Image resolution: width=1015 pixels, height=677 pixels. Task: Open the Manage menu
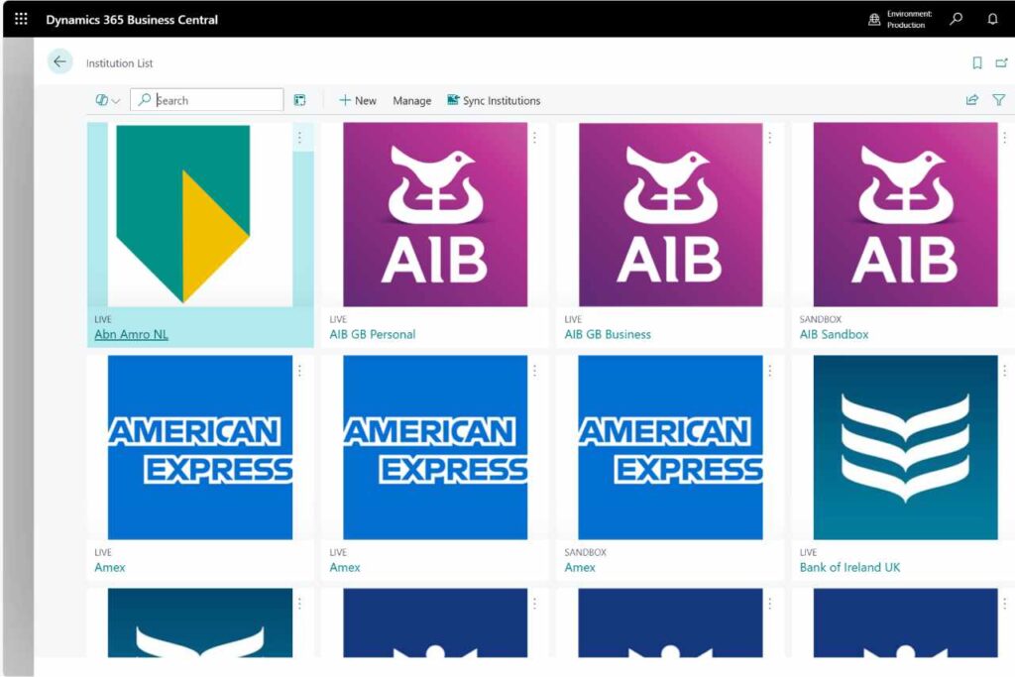(x=411, y=100)
